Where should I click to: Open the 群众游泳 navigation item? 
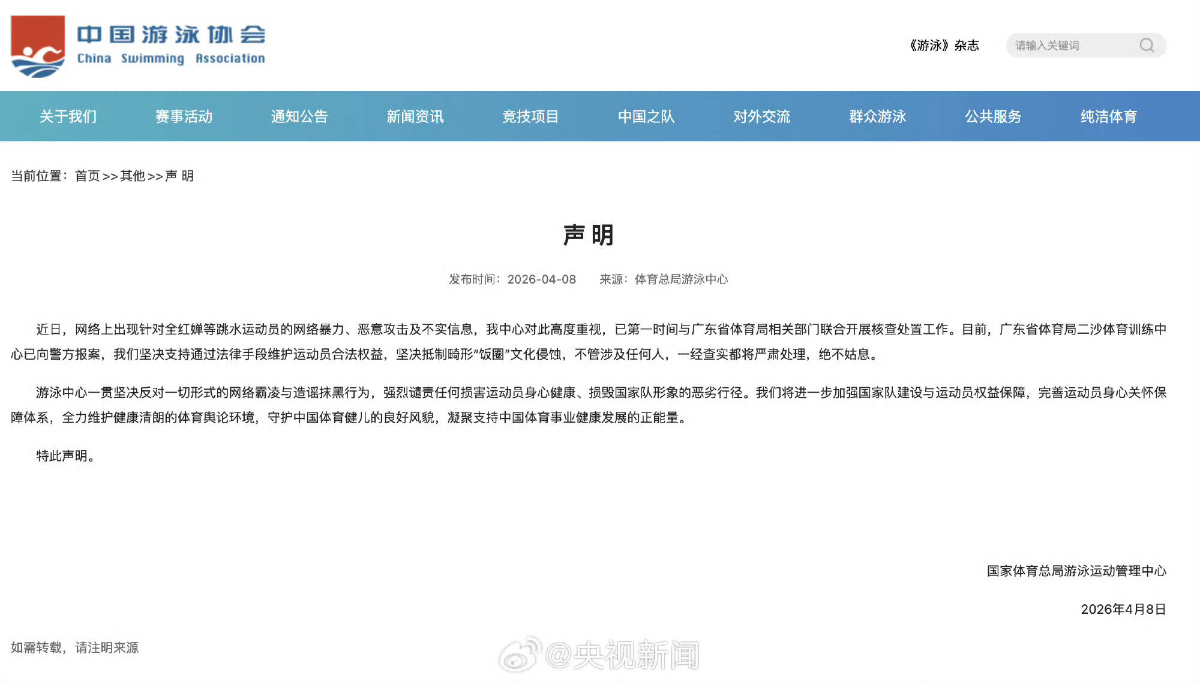pyautogui.click(x=878, y=116)
